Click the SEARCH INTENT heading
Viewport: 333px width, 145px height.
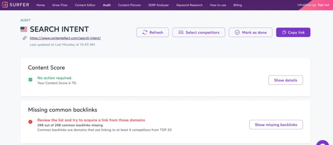(59, 29)
